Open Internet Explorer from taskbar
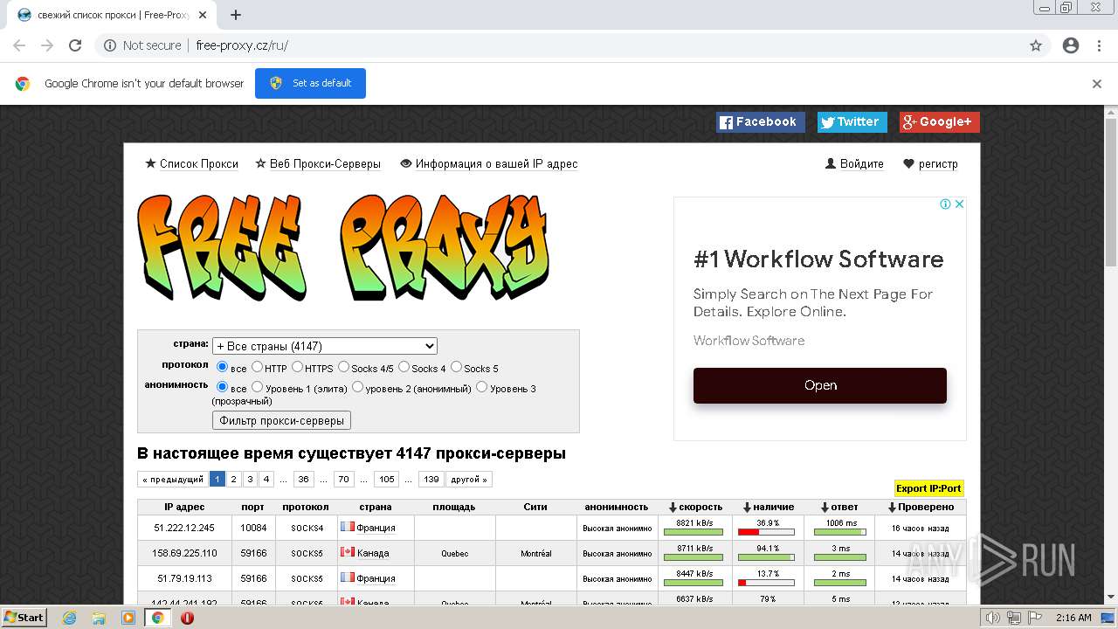Image resolution: width=1118 pixels, height=629 pixels. [69, 618]
